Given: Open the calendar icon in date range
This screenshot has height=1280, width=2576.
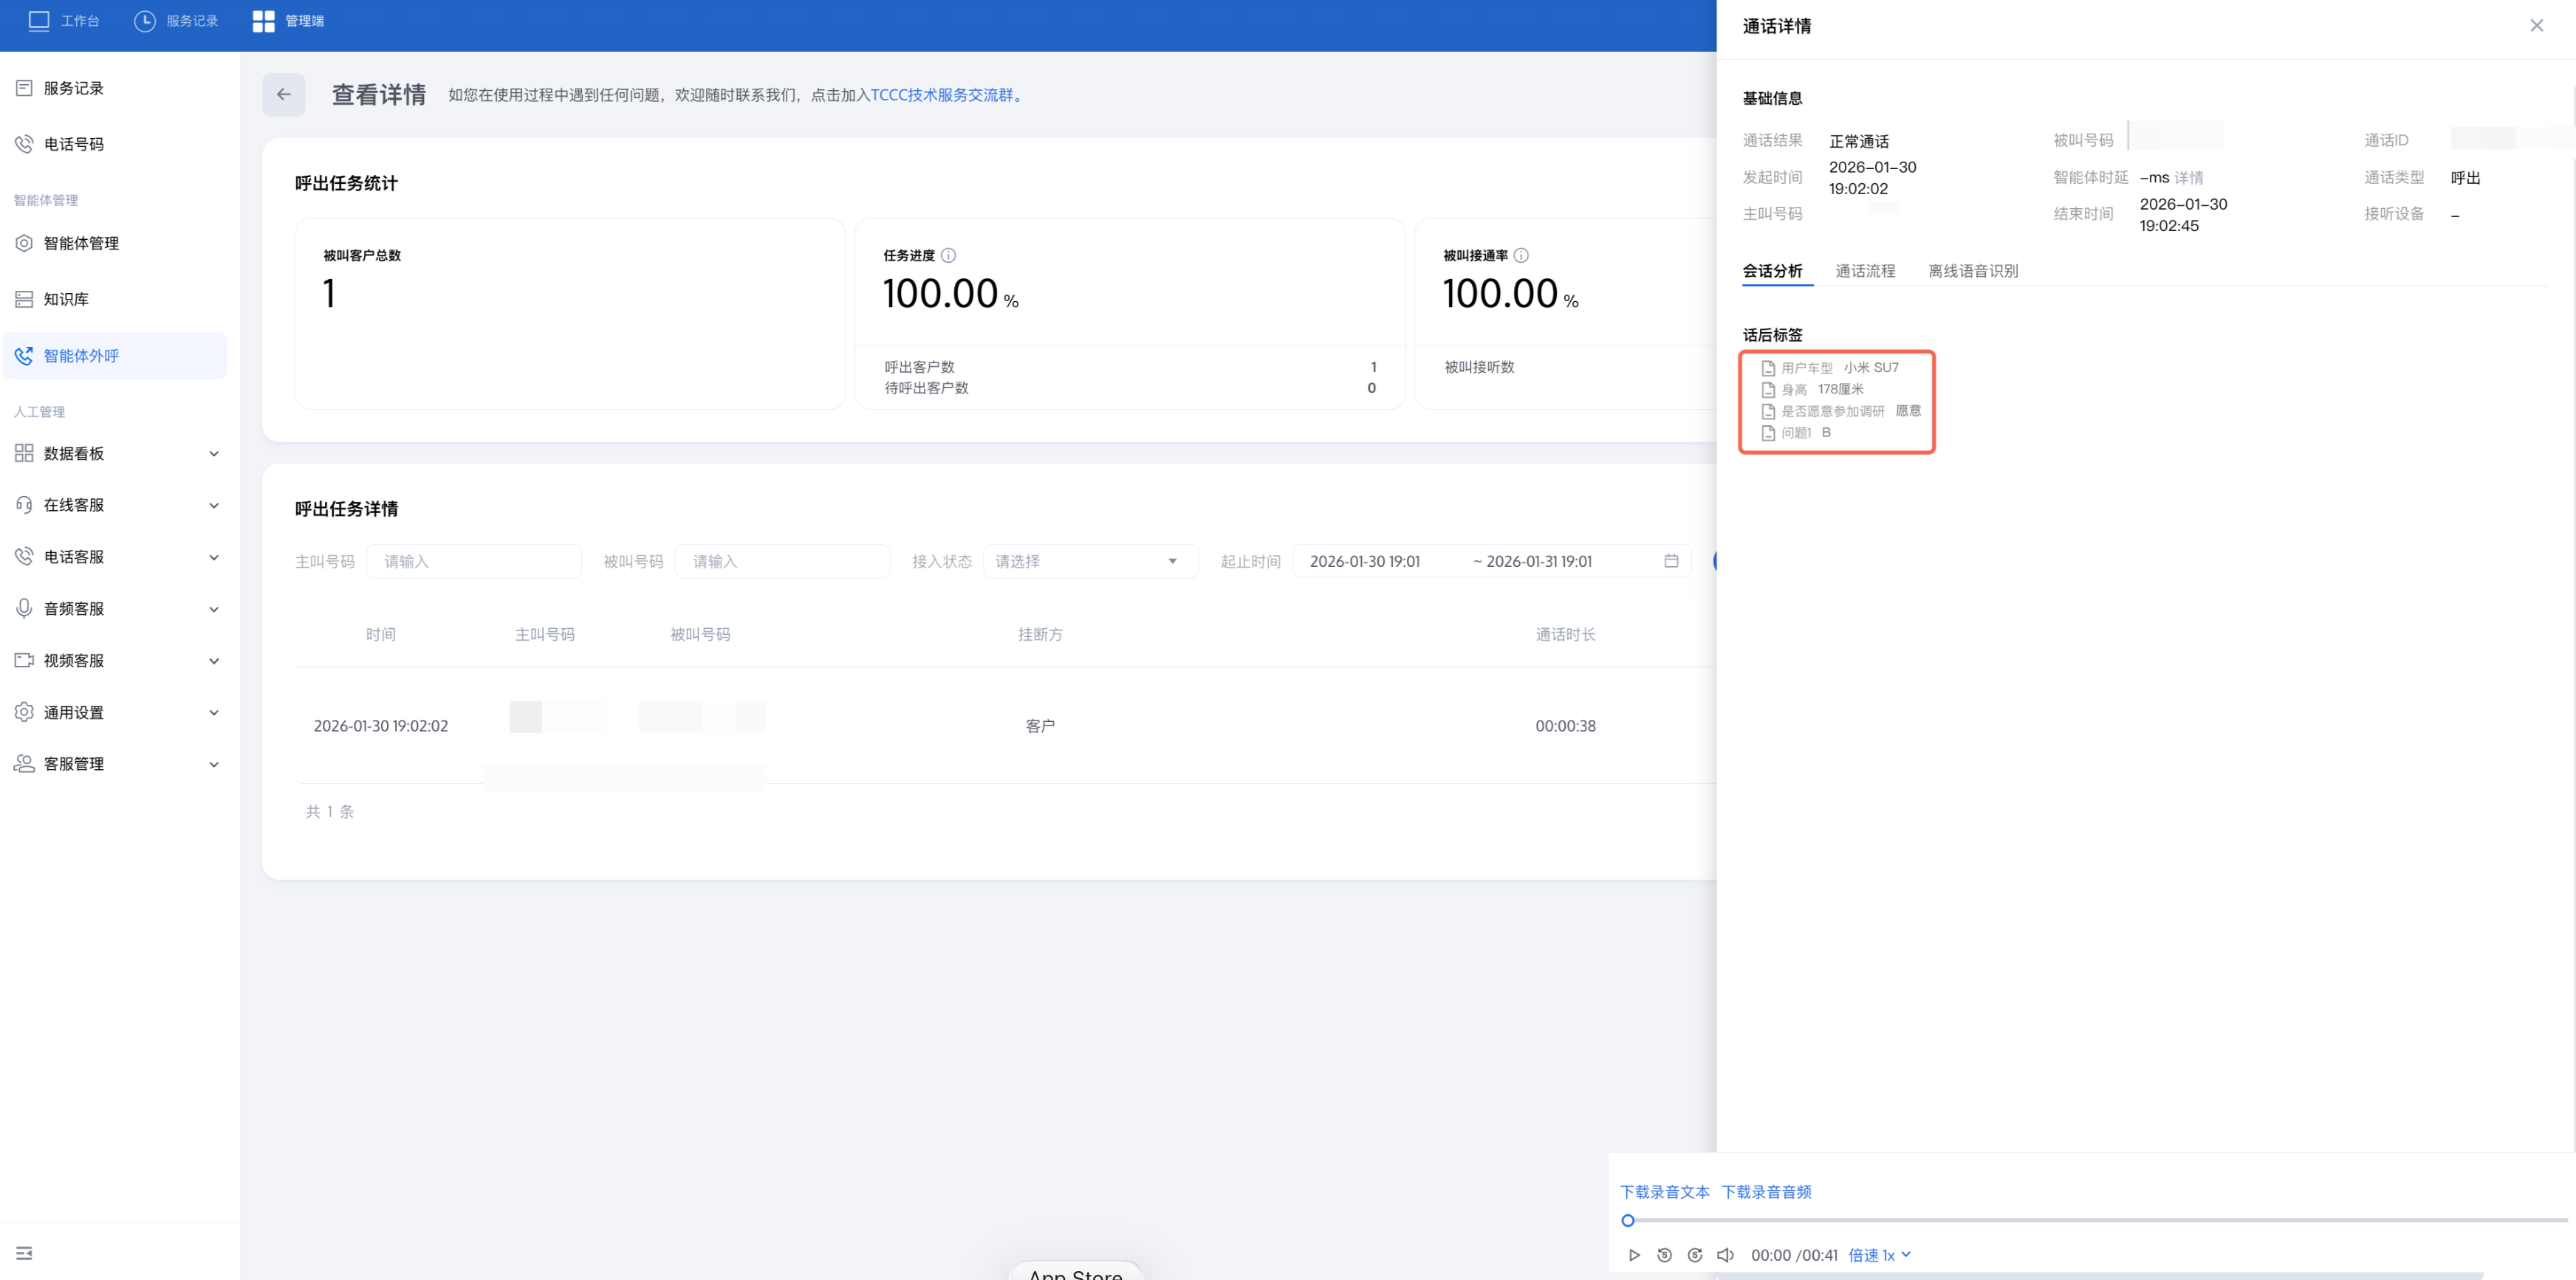Looking at the screenshot, I should 1671,560.
